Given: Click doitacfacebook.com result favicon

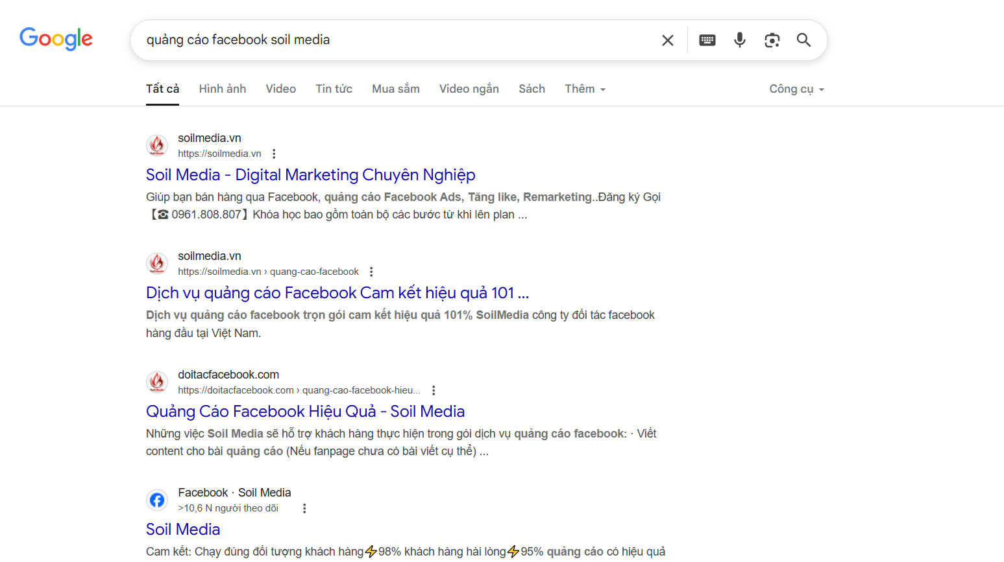Looking at the screenshot, I should [x=157, y=382].
